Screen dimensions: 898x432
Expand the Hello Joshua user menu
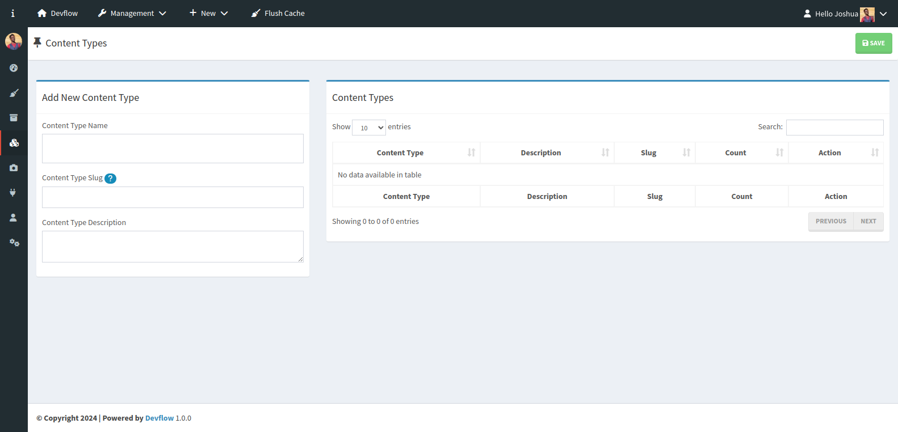844,14
